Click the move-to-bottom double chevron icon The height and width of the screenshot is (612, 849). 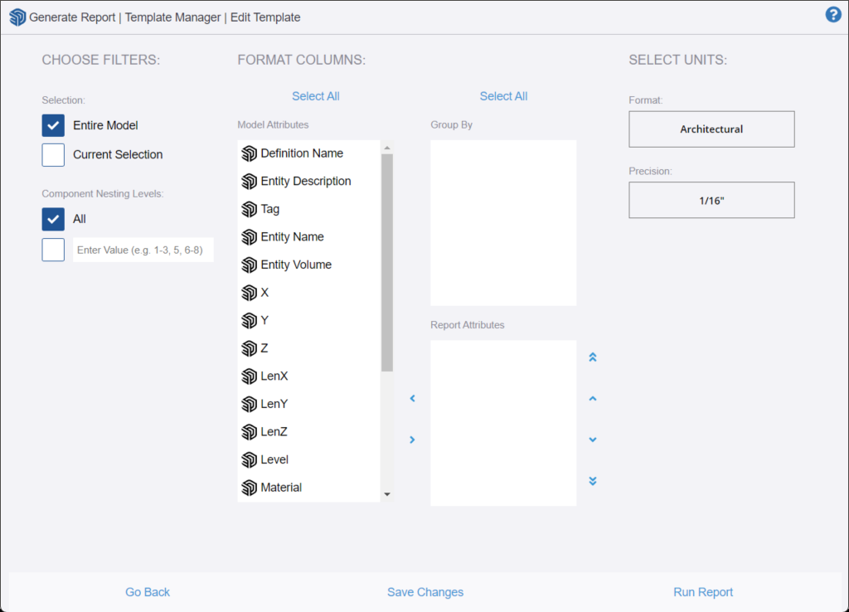592,481
